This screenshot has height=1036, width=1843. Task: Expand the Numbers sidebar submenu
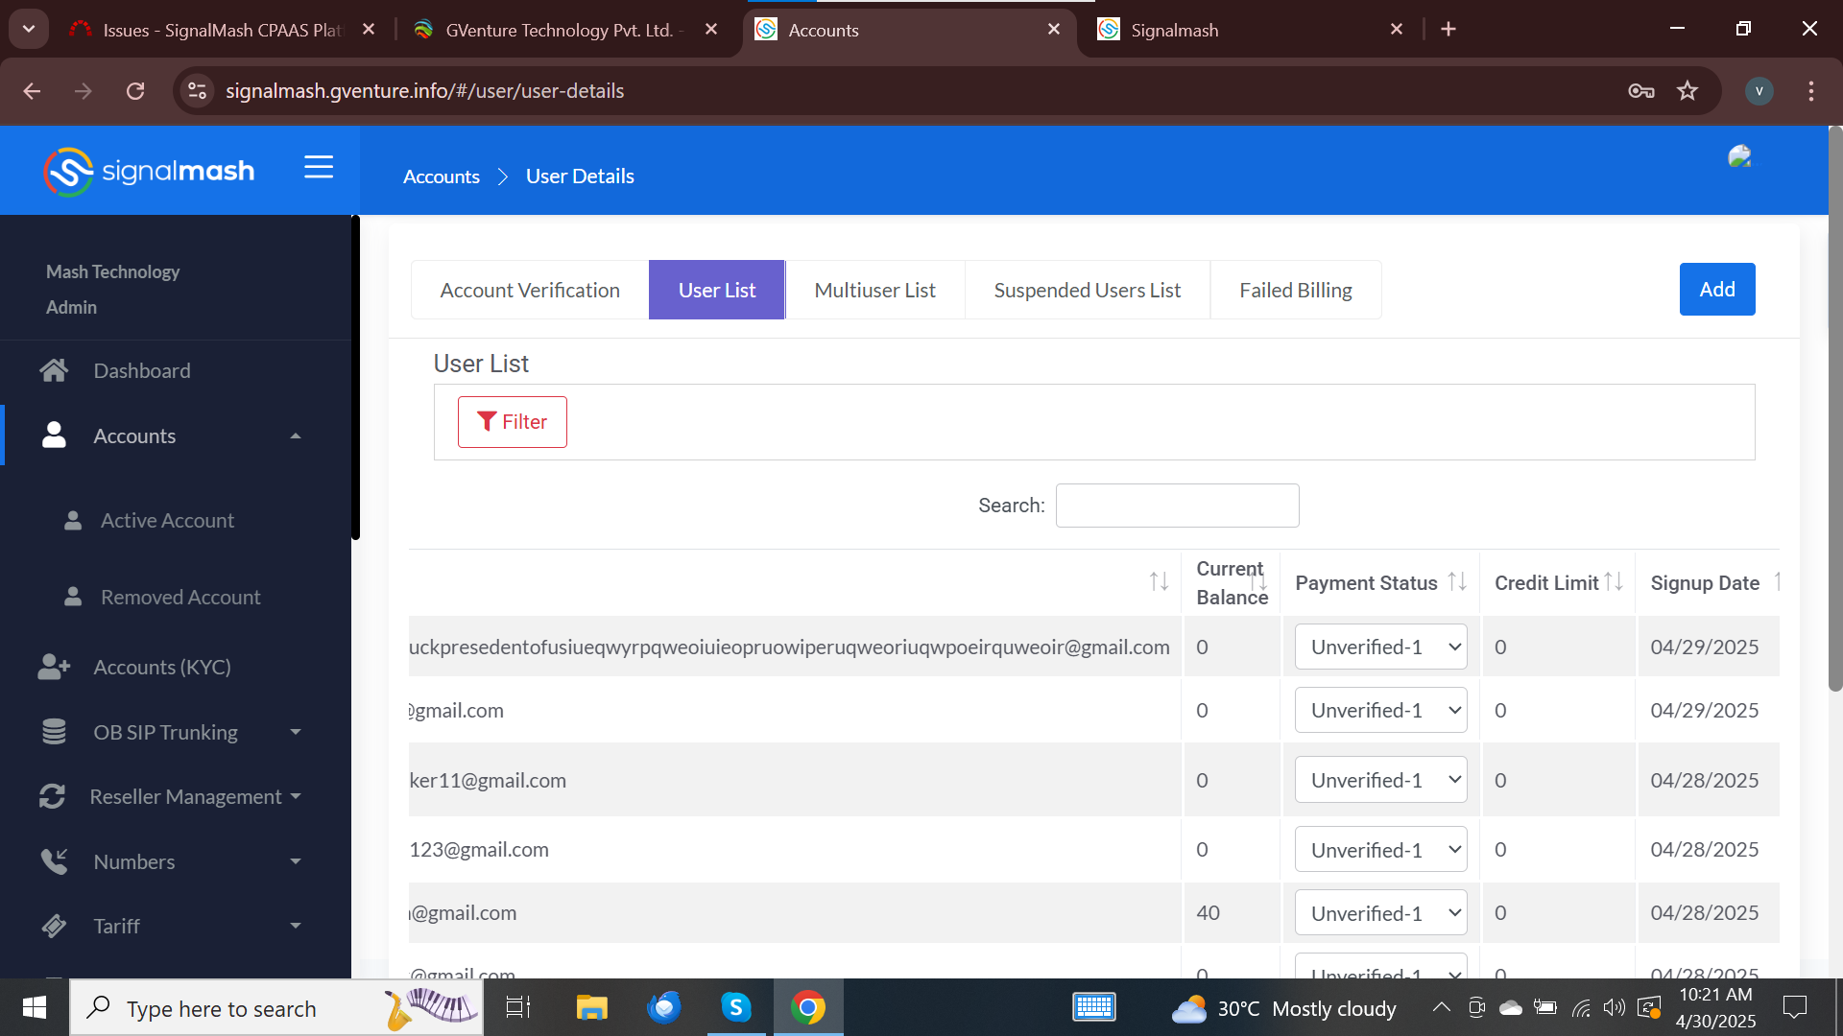(x=296, y=861)
